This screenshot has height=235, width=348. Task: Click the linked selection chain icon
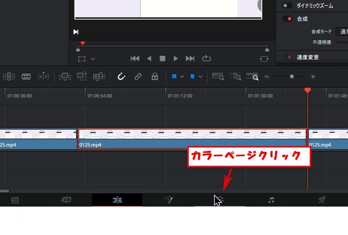[x=138, y=76]
